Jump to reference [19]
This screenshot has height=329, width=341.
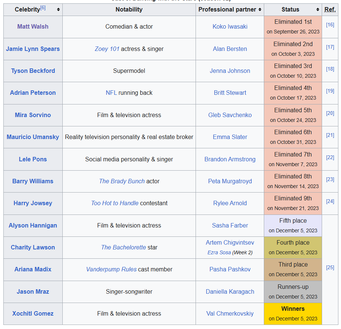click(x=330, y=91)
